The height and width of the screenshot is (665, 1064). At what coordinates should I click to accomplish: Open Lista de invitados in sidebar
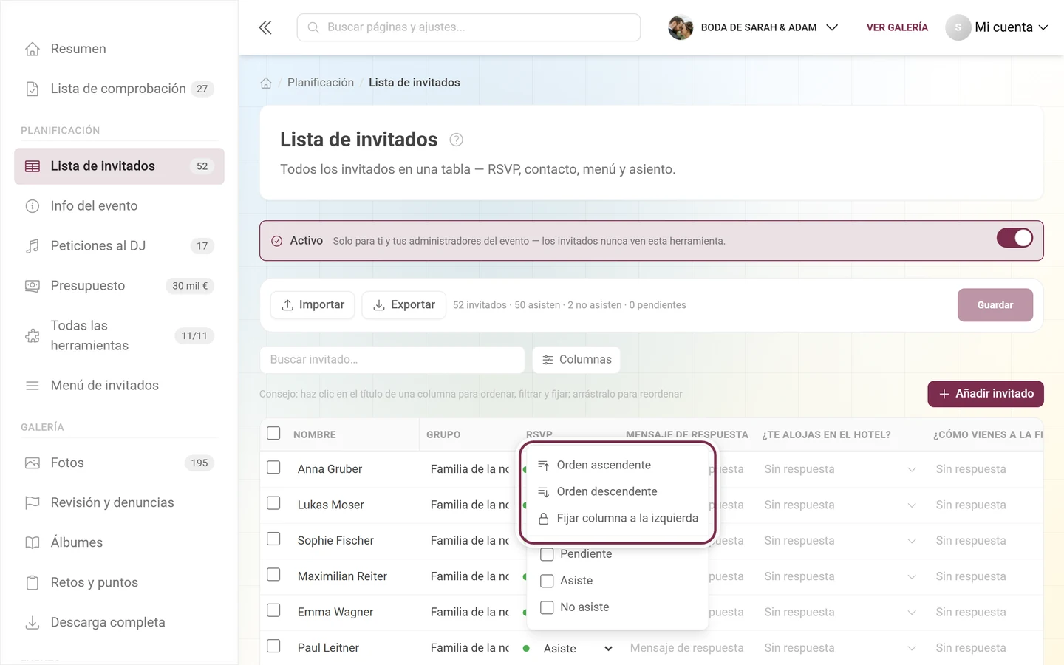119,166
